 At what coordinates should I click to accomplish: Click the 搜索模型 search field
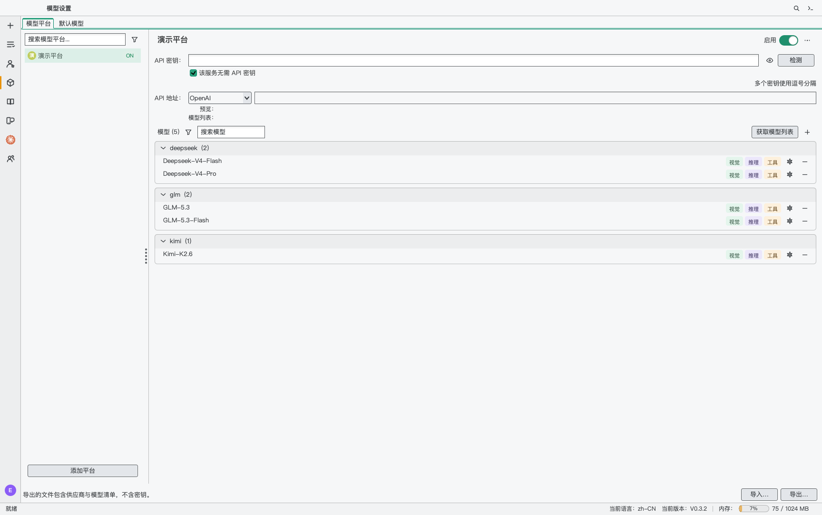[x=231, y=132]
